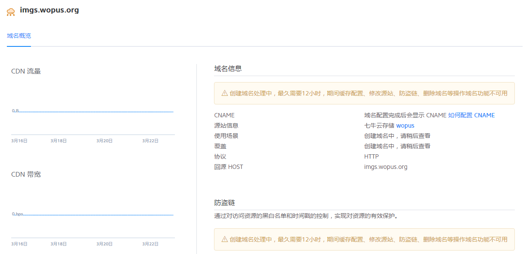This screenshot has width=523, height=254.
Task: Click the 域名信息 section heading
Action: click(x=228, y=68)
